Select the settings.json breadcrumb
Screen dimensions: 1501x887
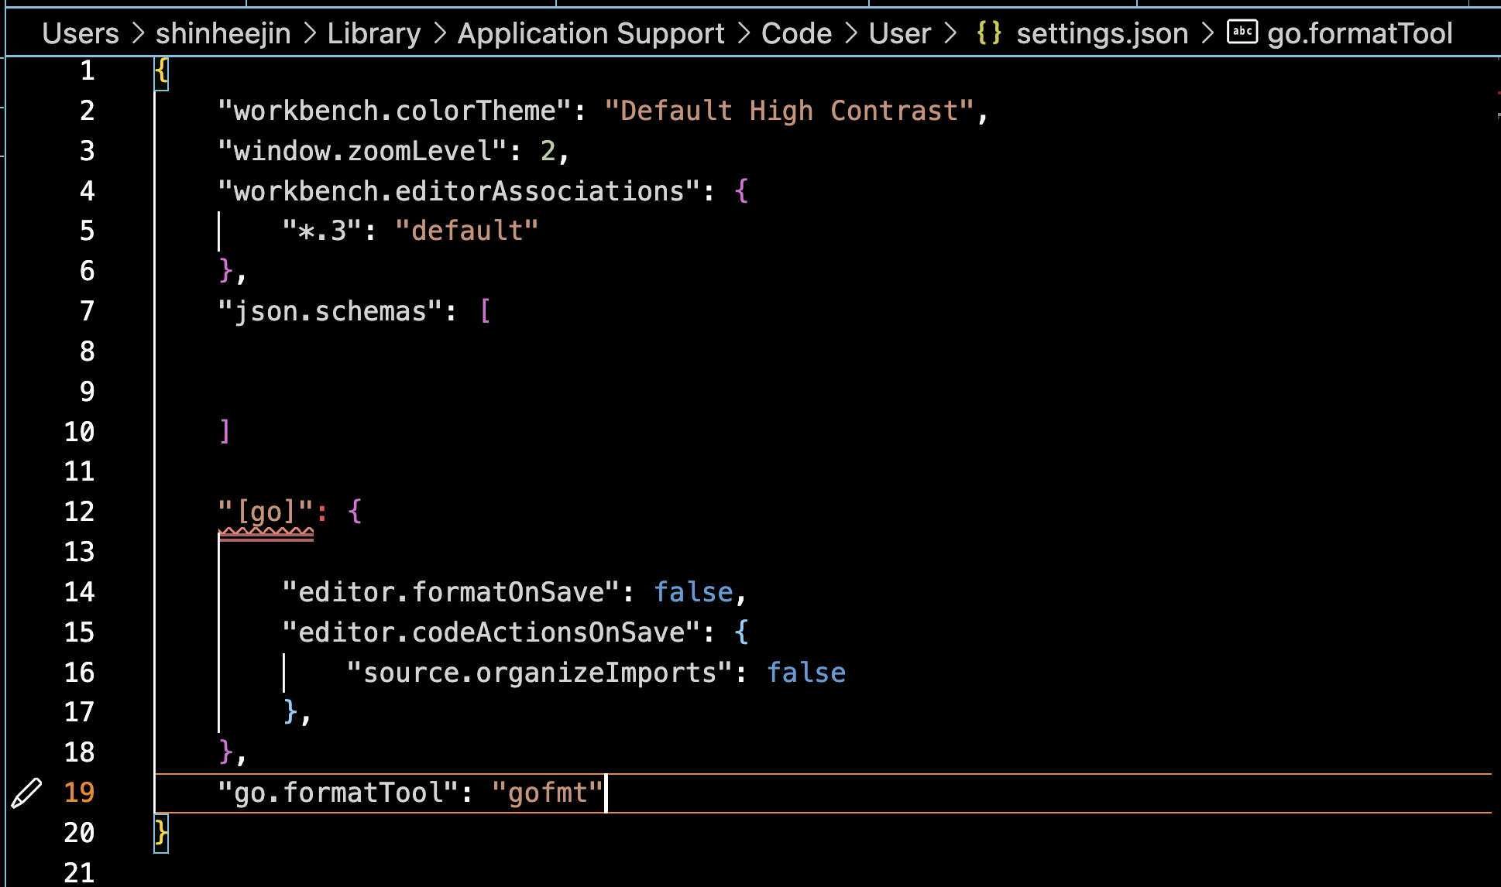click(1102, 33)
